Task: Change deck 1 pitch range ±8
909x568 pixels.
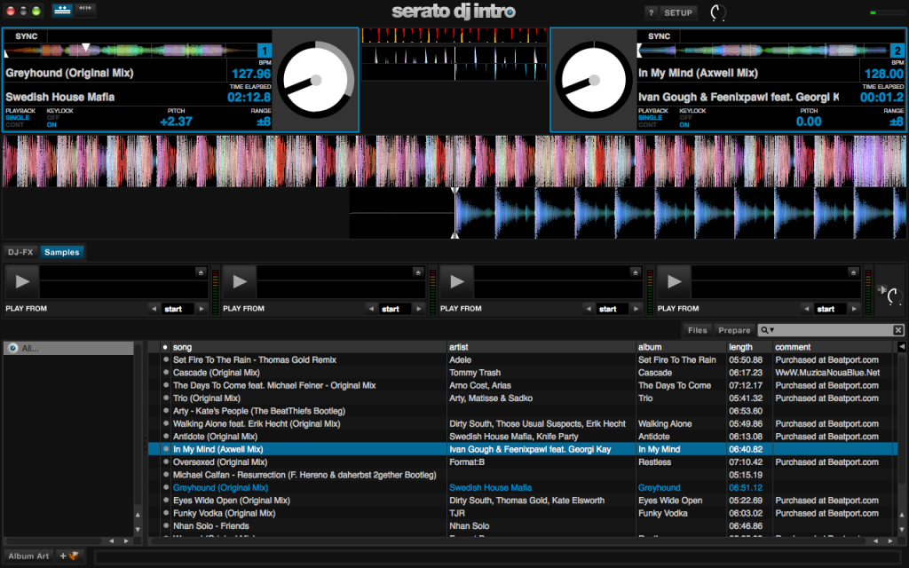Action: [264, 122]
